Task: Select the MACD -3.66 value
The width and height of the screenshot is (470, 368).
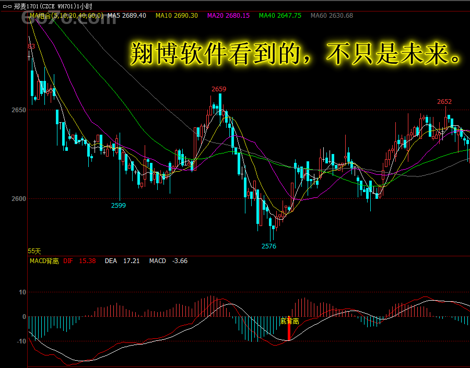Action: [169, 261]
